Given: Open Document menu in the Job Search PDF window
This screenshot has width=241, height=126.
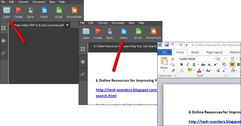Looking at the screenshot, I should 118,23.
